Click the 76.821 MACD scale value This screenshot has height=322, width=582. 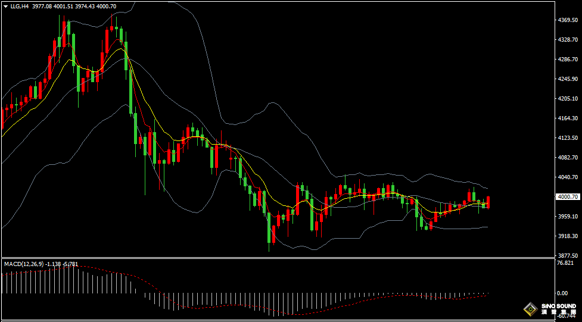pyautogui.click(x=566, y=263)
